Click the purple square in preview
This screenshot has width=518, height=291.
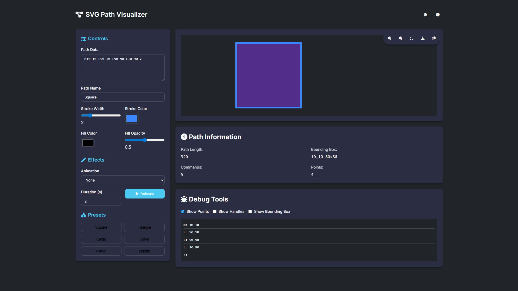tap(269, 75)
